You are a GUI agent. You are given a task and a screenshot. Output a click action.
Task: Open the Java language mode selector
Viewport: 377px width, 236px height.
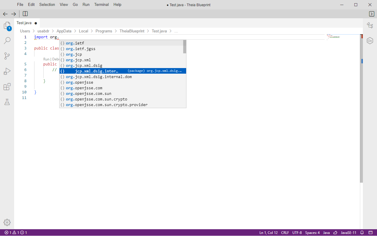(326, 232)
